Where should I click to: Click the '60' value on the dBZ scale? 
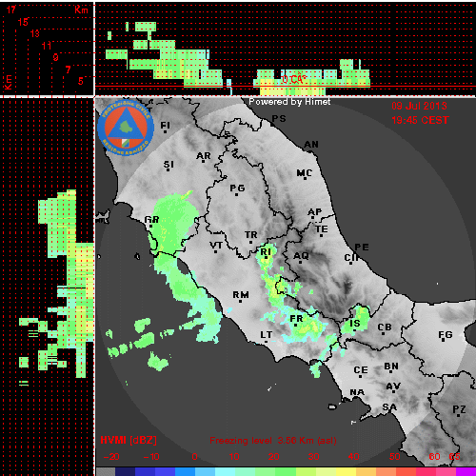click(x=434, y=457)
